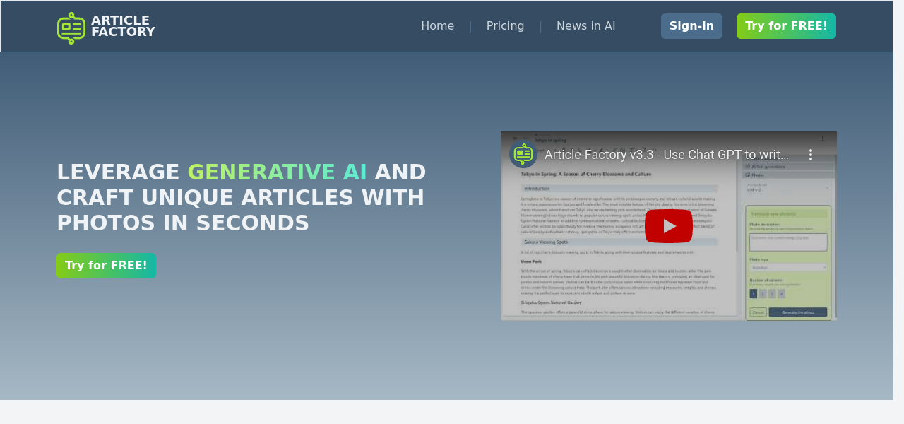Expand dall-e-2 model dropdown in video preview
Screen dimensions: 904x424
(787, 188)
